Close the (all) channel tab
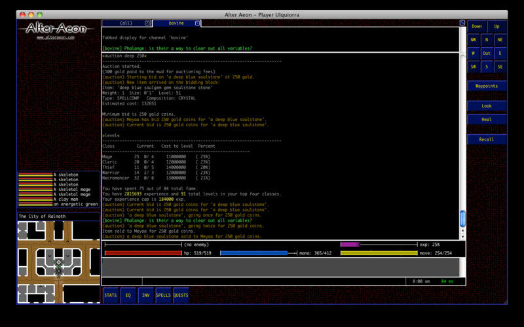Image resolution: width=524 pixels, height=327 pixels. coord(147,23)
